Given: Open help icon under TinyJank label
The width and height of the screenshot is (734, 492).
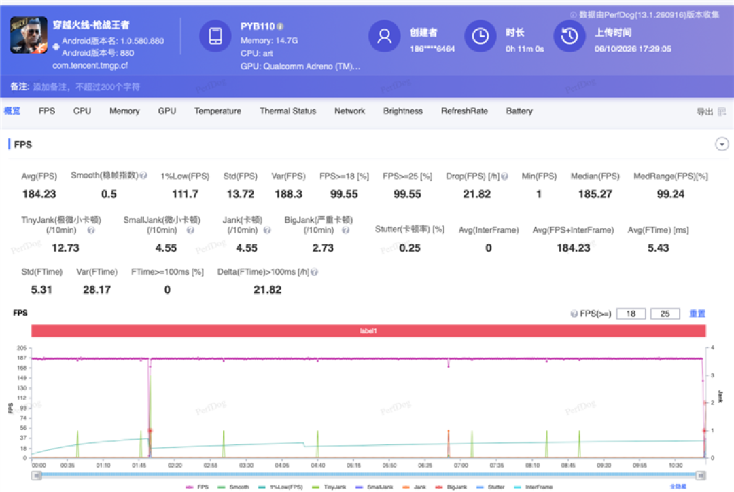Looking at the screenshot, I should pos(91,230).
